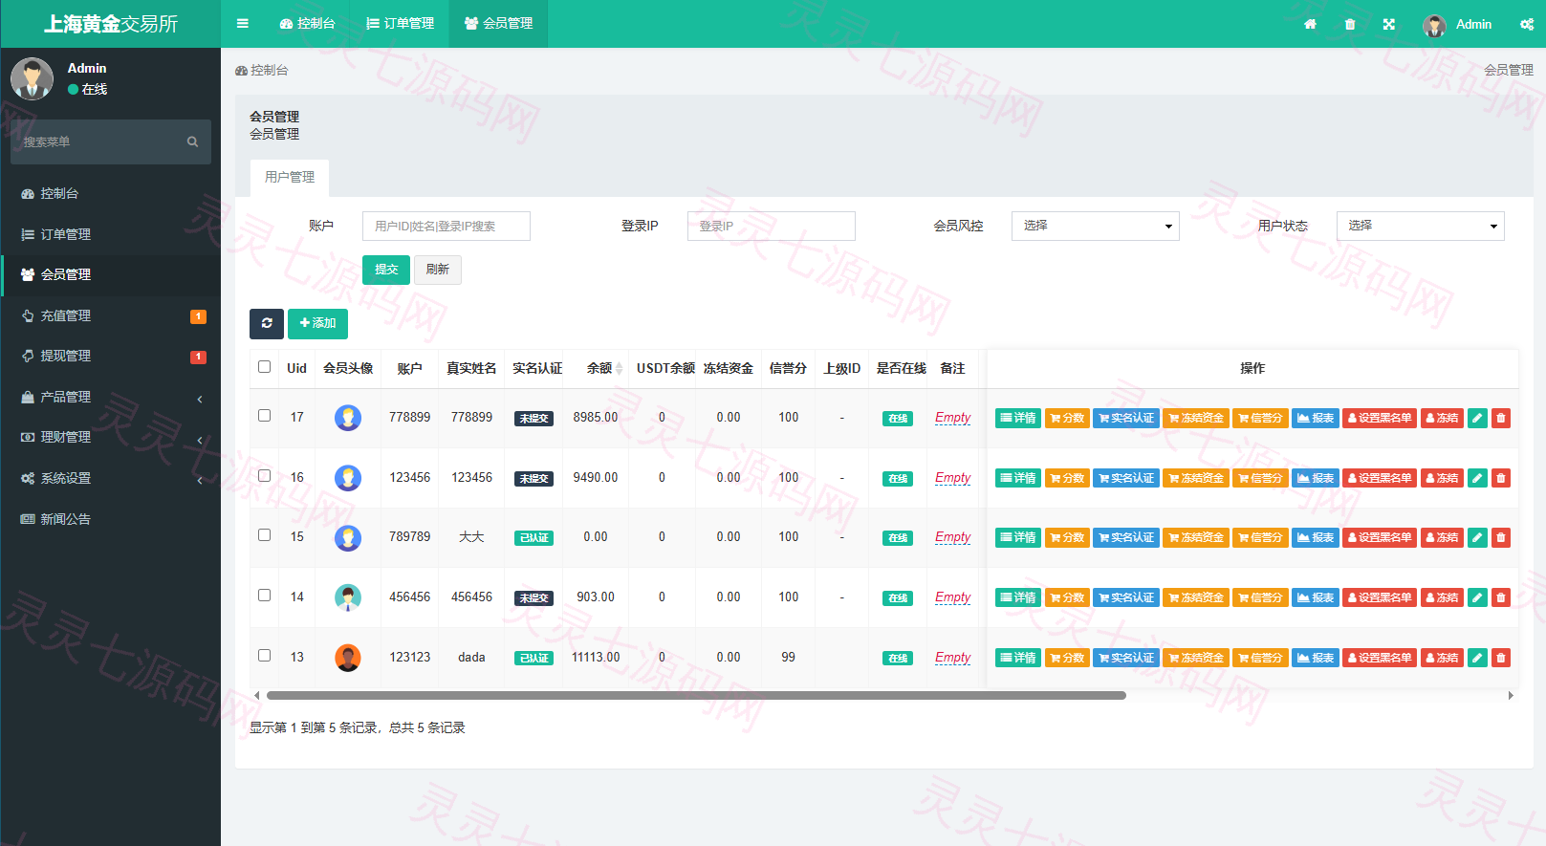This screenshot has height=846, width=1546.
Task: Check the row checkbox for Uid 13
Action: tap(265, 656)
